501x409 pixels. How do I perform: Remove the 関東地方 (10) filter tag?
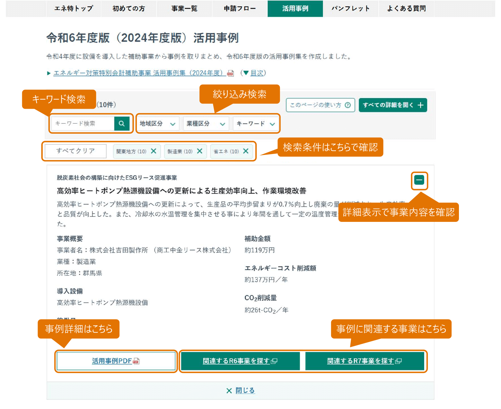[154, 151]
